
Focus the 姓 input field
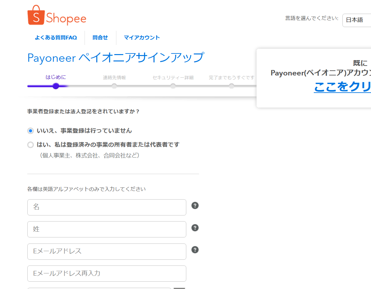(106, 229)
